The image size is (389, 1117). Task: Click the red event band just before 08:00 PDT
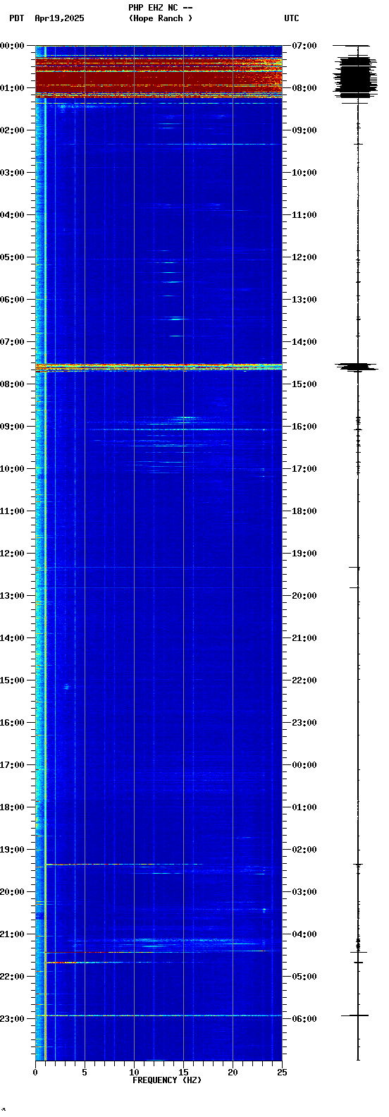(x=159, y=366)
